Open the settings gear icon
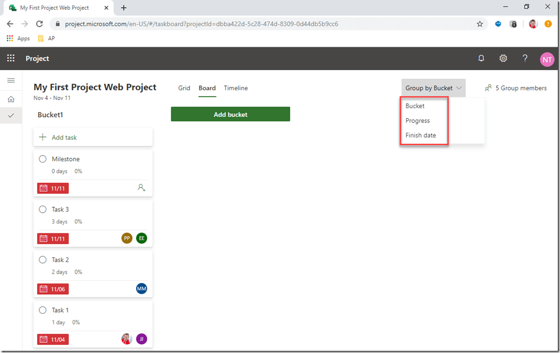This screenshot has width=560, height=353. tap(503, 59)
